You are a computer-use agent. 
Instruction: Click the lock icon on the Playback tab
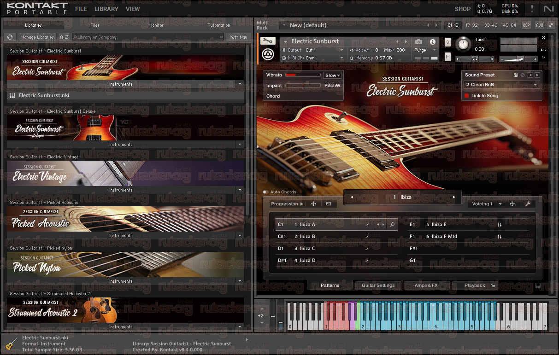click(x=493, y=285)
